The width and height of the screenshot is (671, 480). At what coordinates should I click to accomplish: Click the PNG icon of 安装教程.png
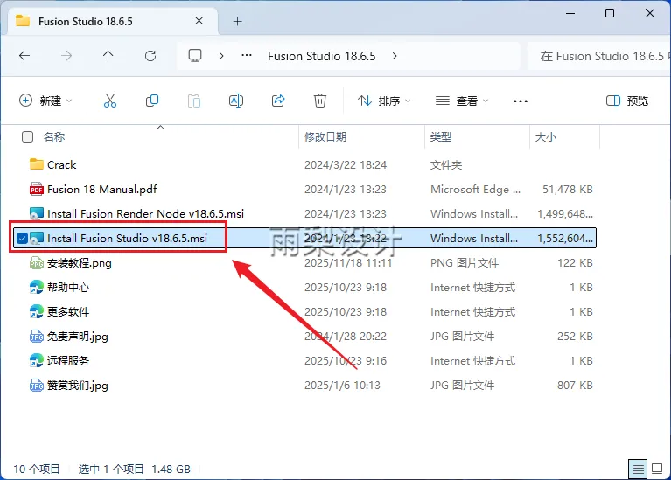coord(37,262)
